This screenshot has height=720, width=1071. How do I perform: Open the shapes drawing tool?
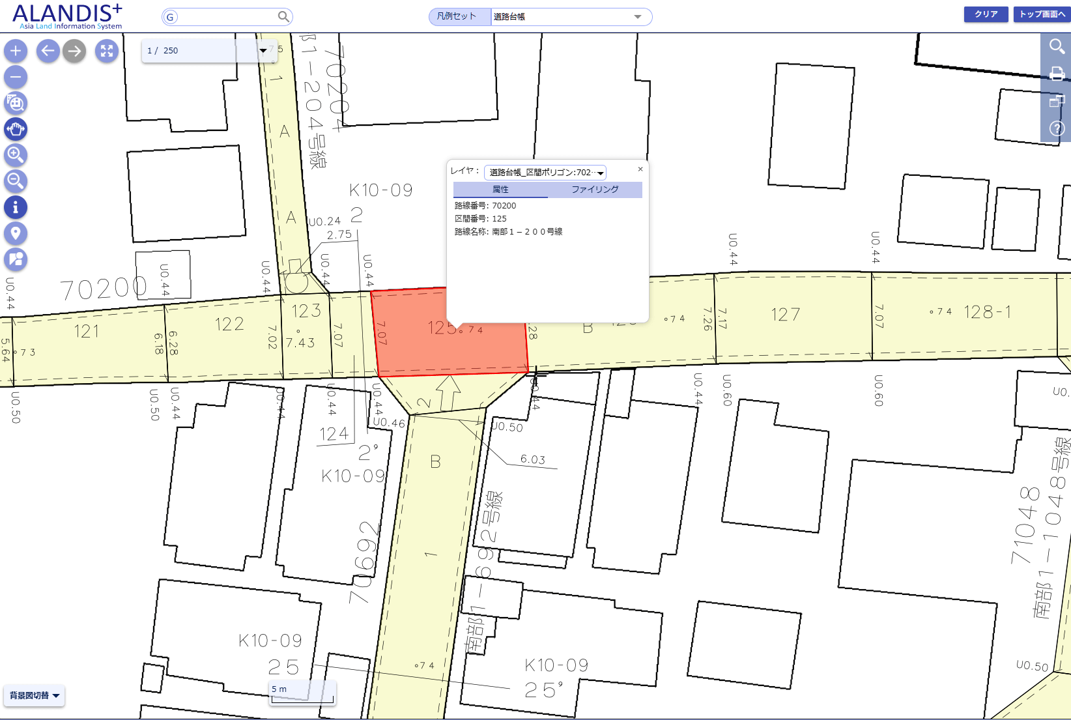(16, 259)
